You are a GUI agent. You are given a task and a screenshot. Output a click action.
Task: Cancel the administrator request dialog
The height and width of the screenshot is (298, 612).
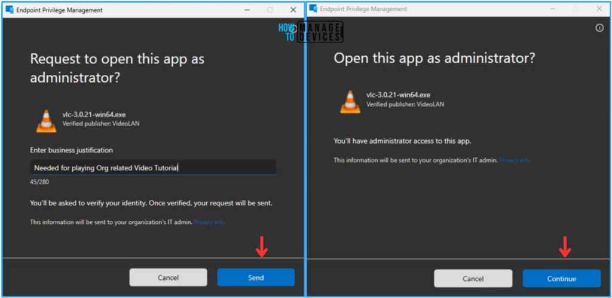(x=168, y=278)
